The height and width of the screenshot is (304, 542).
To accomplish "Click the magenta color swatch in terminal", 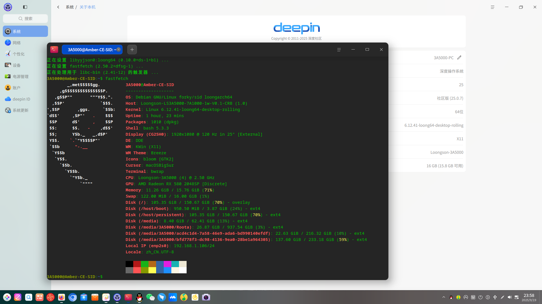I will (x=167, y=264).
